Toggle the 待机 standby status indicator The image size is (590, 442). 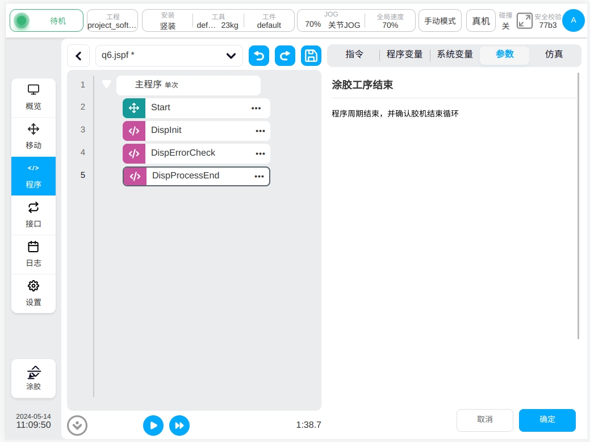(47, 21)
